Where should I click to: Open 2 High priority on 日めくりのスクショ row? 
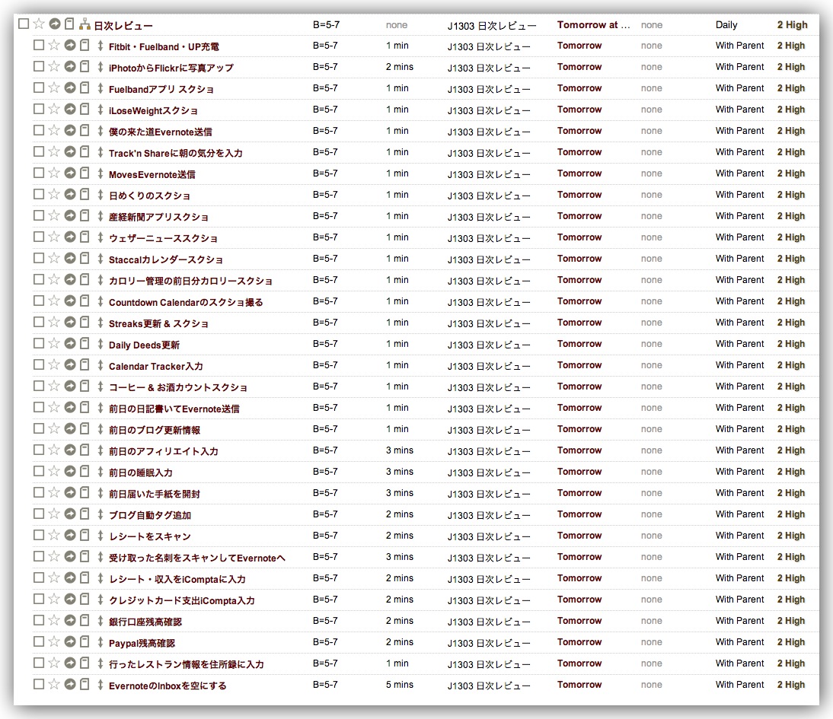click(x=791, y=194)
